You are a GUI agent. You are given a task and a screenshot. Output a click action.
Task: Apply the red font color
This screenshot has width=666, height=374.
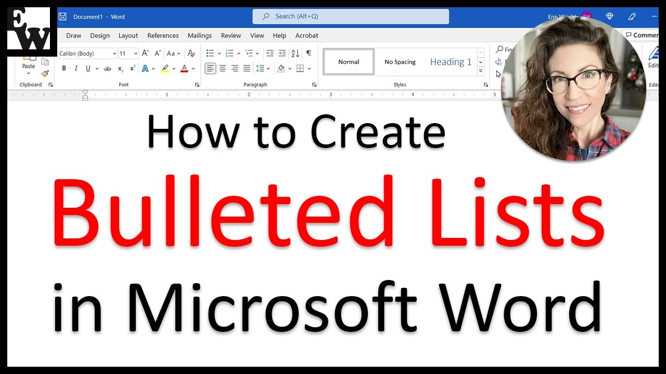tap(184, 69)
